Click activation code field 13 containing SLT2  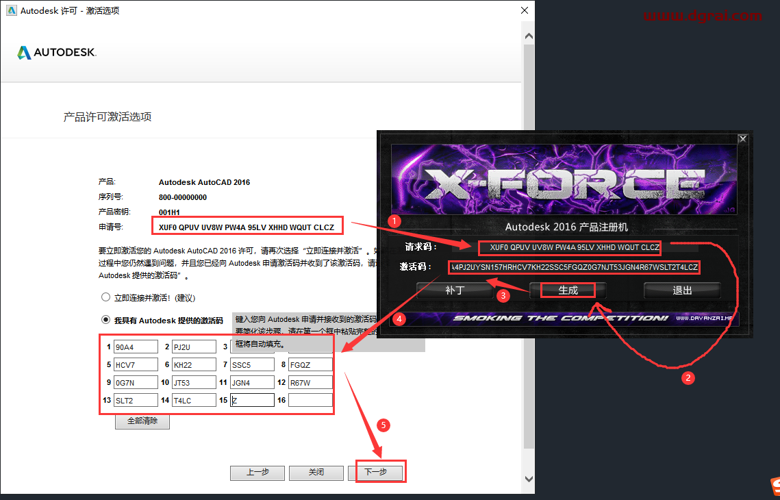[136, 400]
